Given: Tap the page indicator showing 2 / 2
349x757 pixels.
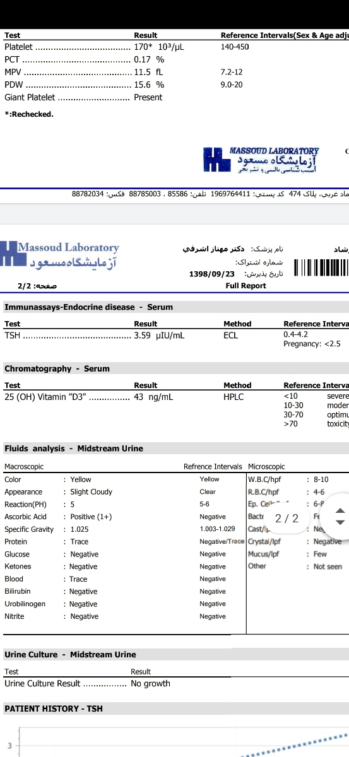Looking at the screenshot, I should (287, 519).
